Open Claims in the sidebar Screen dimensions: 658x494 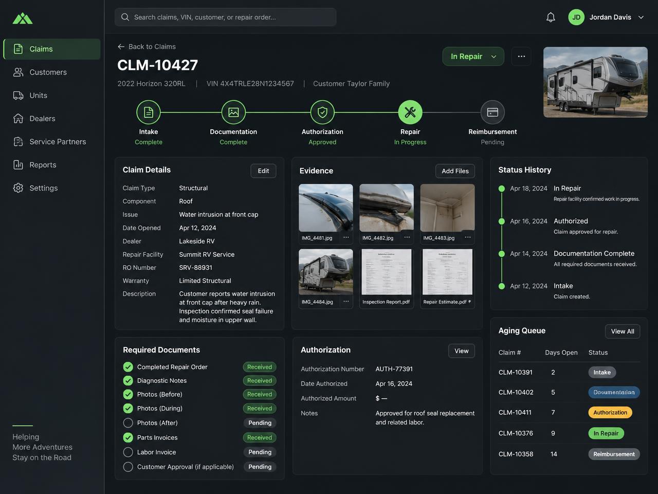[x=52, y=49]
